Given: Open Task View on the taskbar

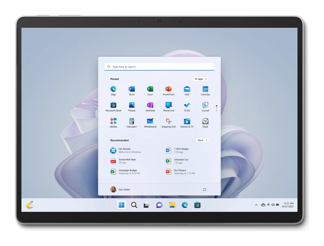Looking at the screenshot, I should (x=147, y=205).
